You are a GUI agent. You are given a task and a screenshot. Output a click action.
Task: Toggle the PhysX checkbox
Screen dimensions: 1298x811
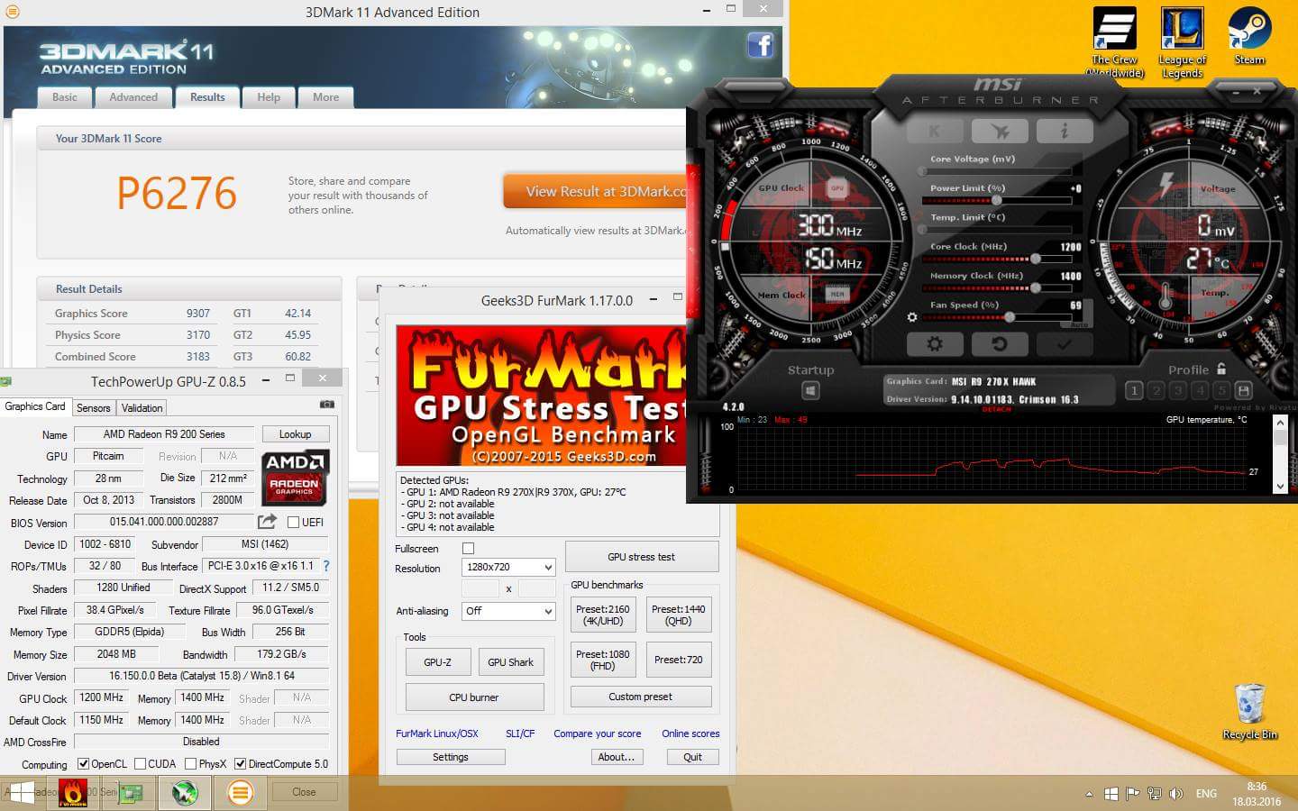click(190, 764)
